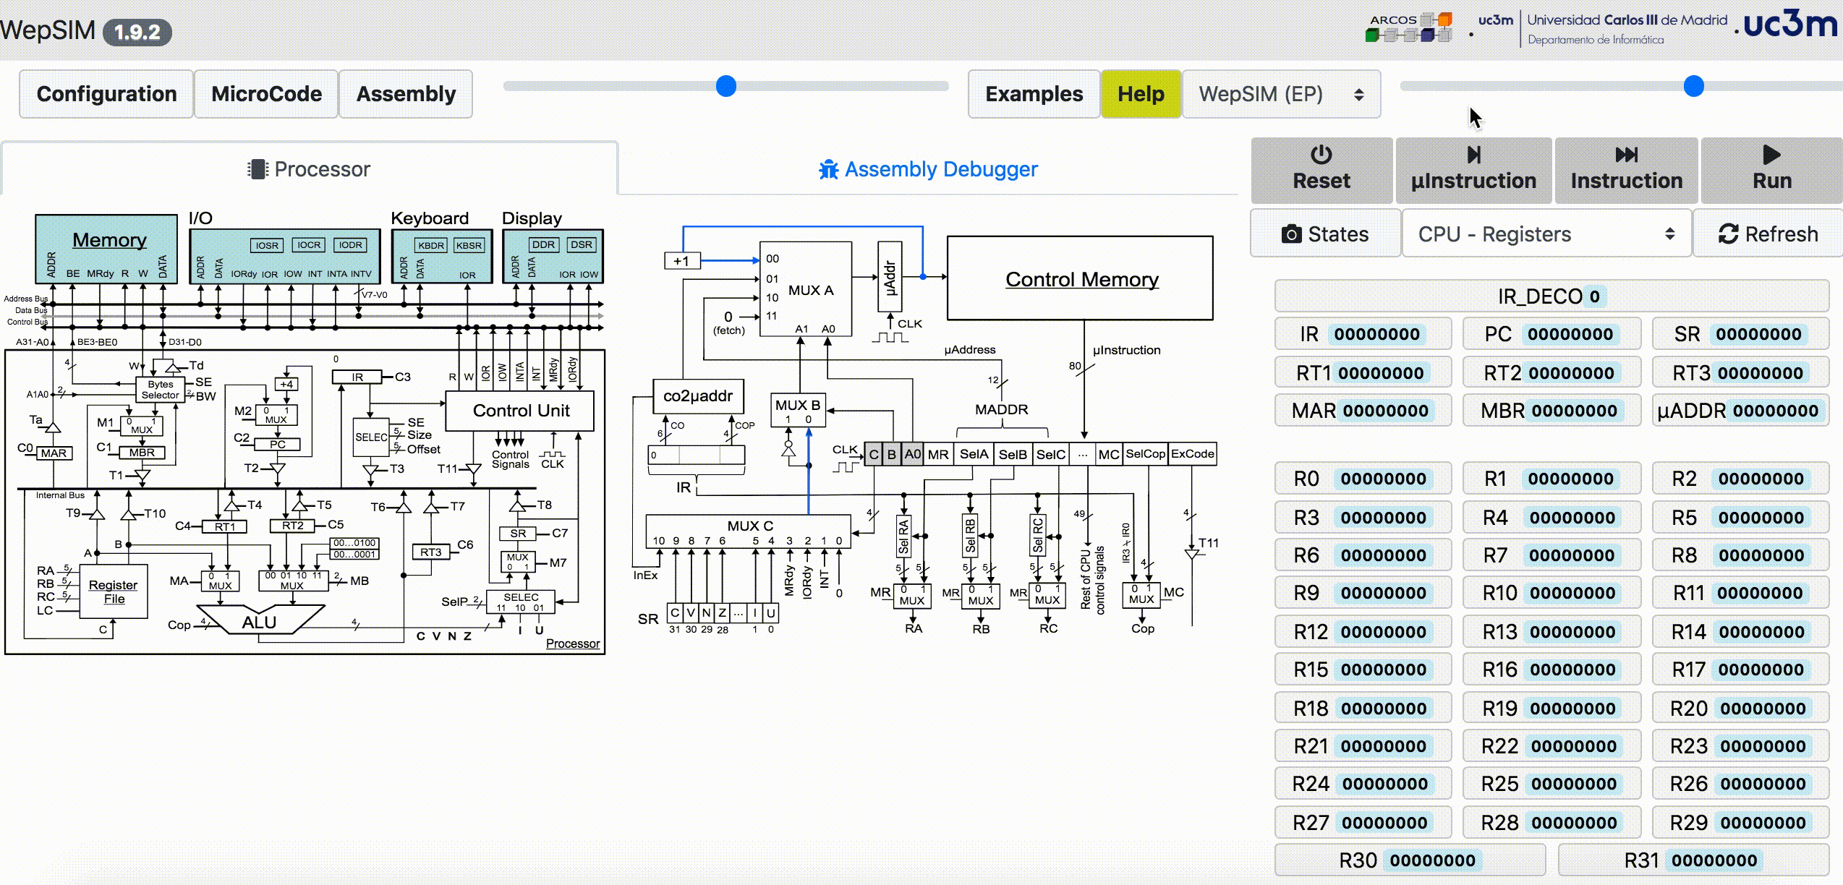Click the ARCOS group logo
This screenshot has width=1843, height=885.
tap(1407, 28)
